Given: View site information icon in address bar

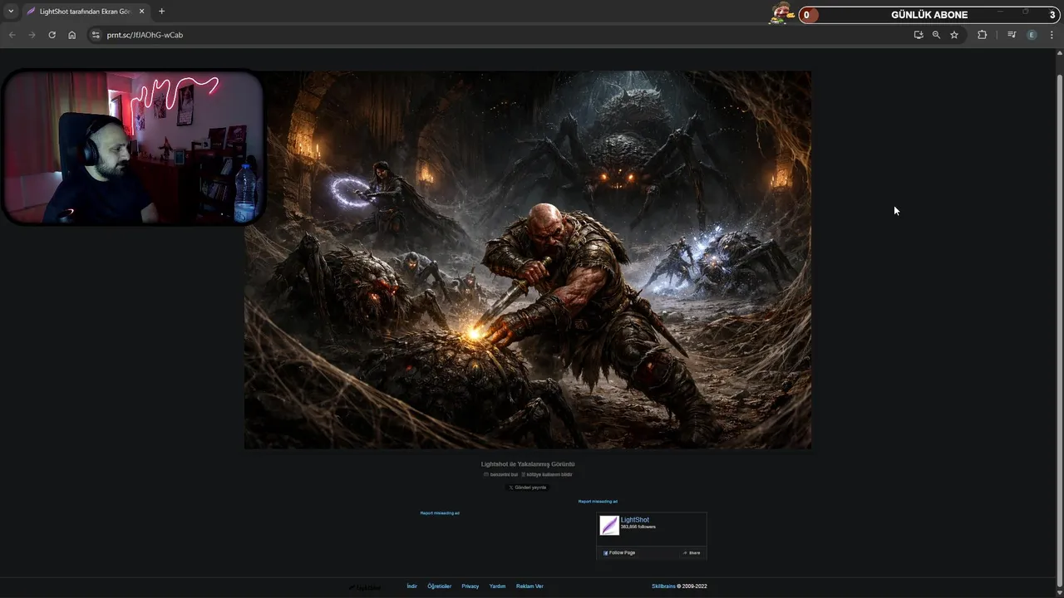Looking at the screenshot, I should [96, 35].
